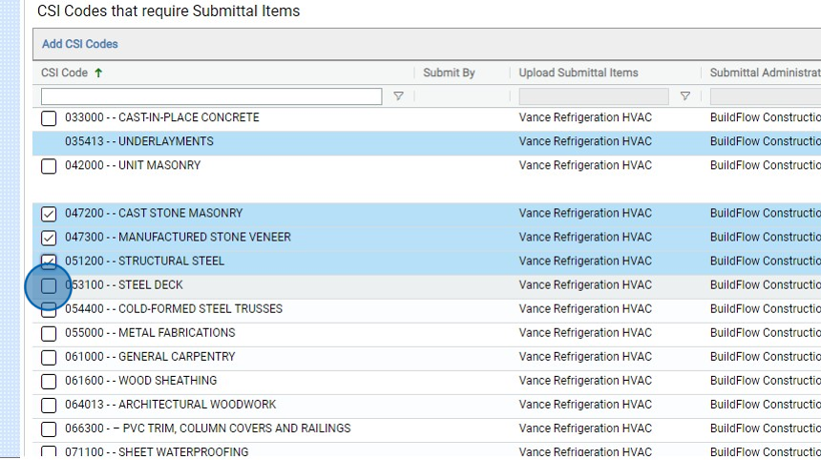Check the 061000 General Carpentry checkbox
This screenshot has height=460, width=821.
[x=49, y=357]
